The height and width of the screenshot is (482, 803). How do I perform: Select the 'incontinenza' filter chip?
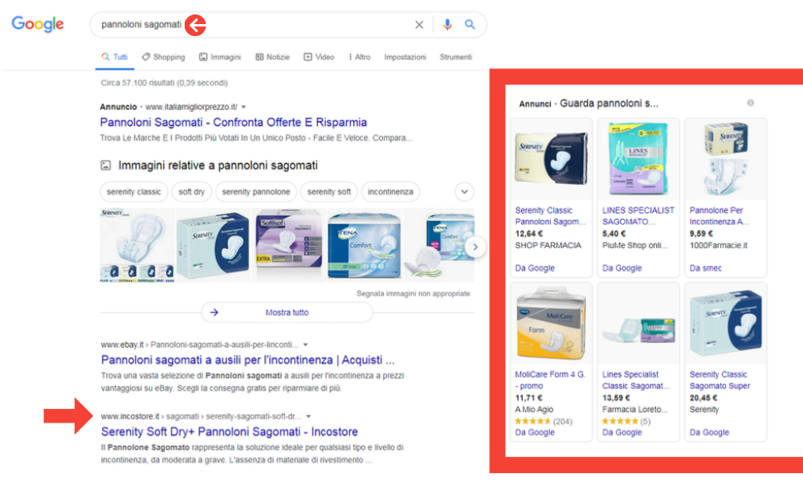(x=390, y=192)
